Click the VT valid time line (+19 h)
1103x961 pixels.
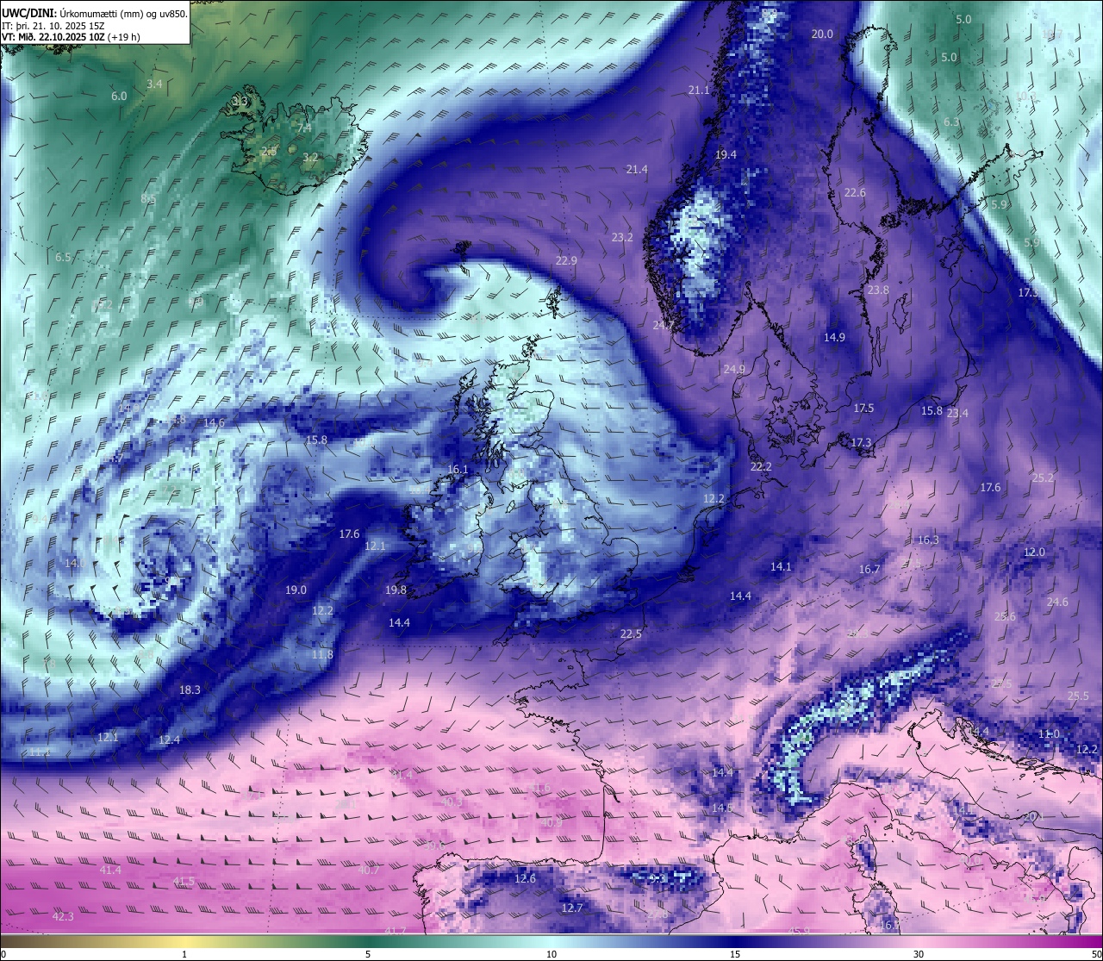tap(72, 37)
